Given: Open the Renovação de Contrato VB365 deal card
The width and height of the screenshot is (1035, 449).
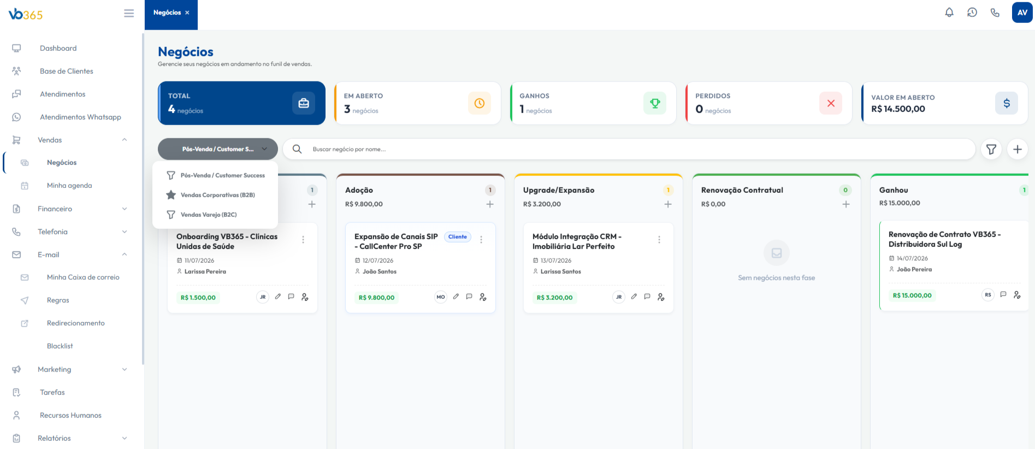Looking at the screenshot, I should tap(954, 265).
